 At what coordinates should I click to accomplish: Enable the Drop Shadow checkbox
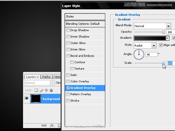[x=68, y=30]
